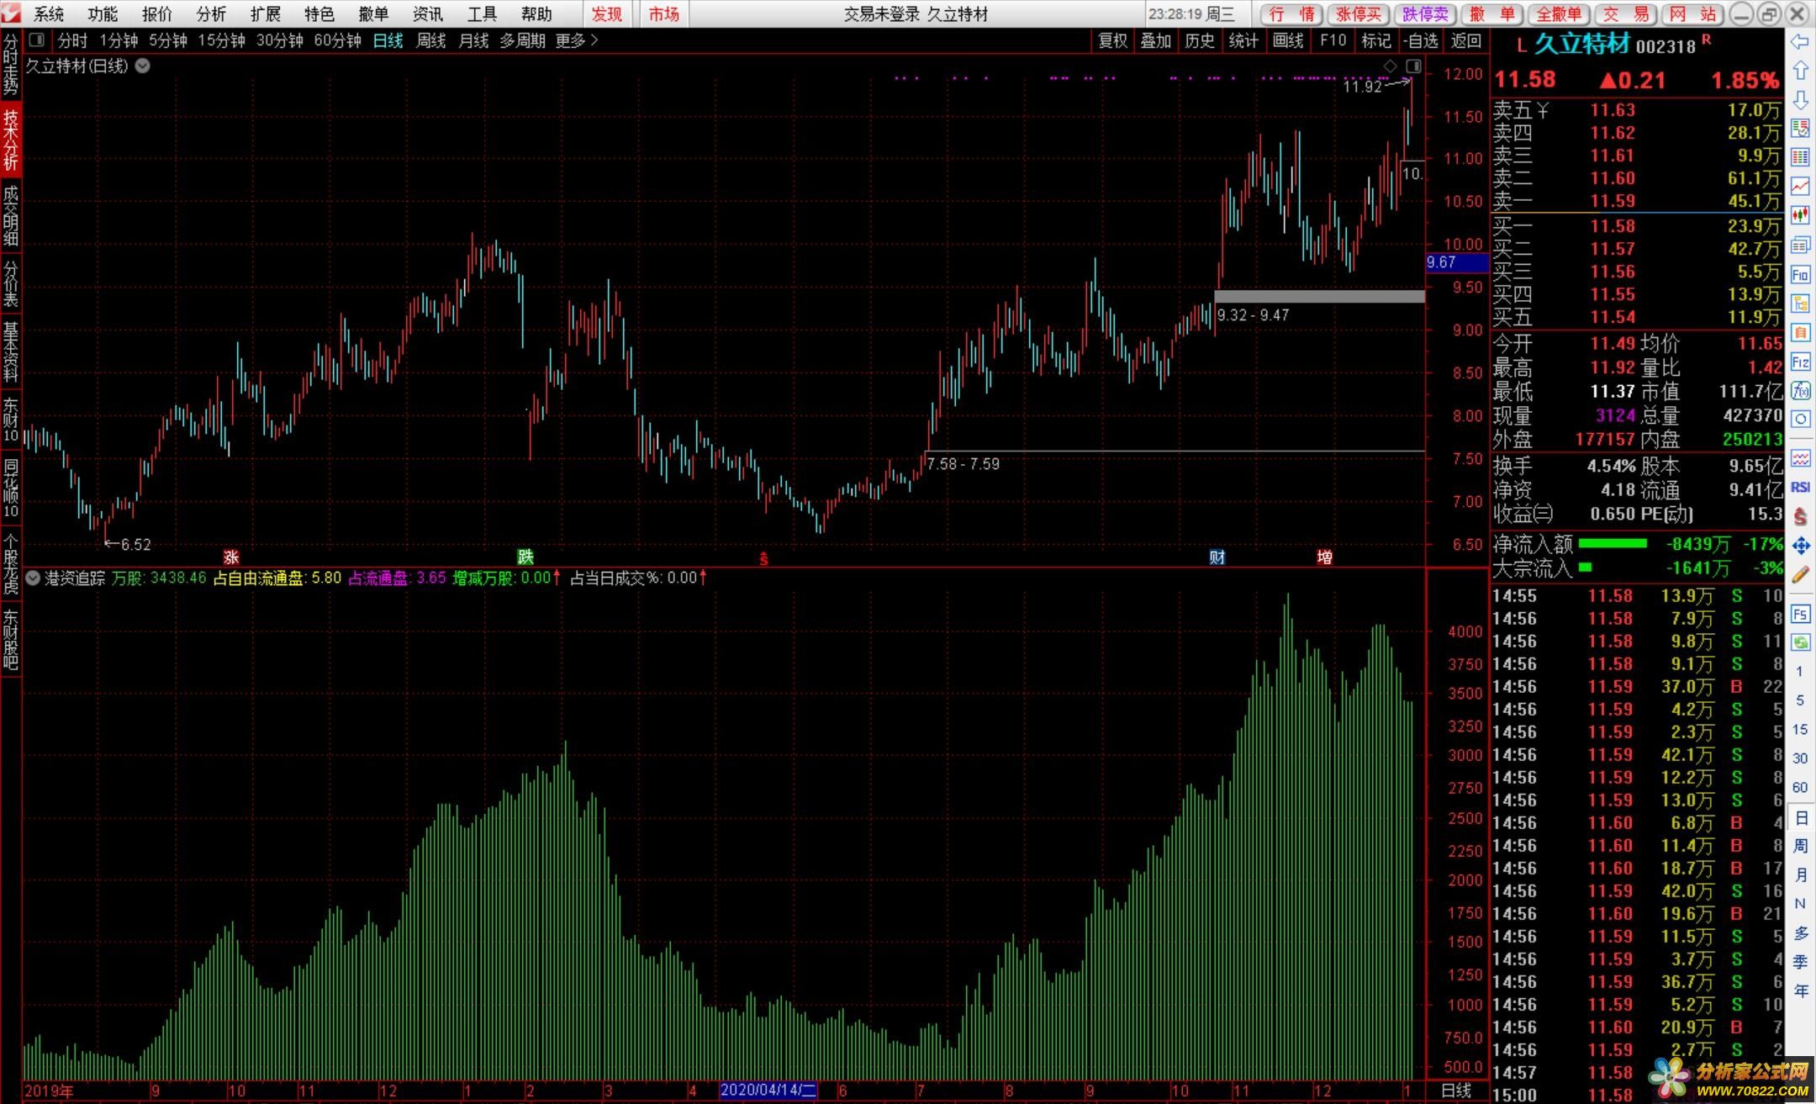This screenshot has height=1104, width=1816.
Task: Click the highlighted 2020/04/14 date marker
Action: [x=768, y=1091]
